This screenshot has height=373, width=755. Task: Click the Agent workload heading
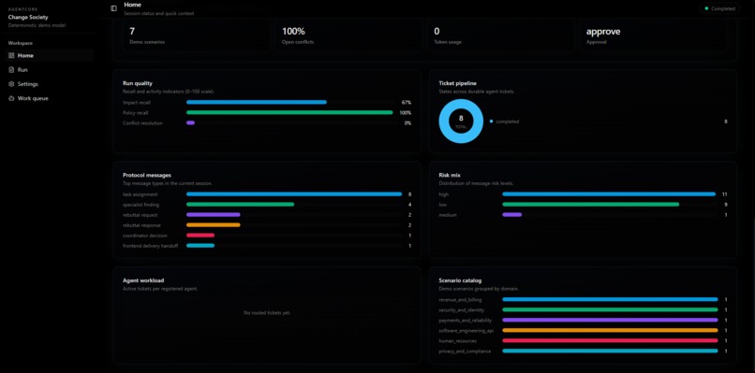point(143,280)
